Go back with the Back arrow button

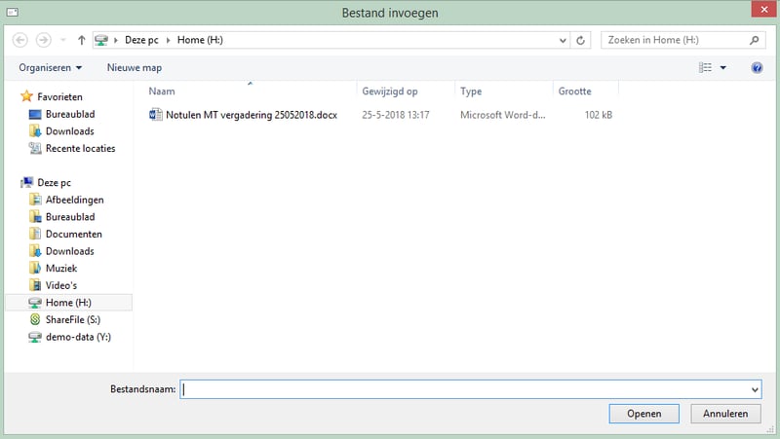(19, 40)
